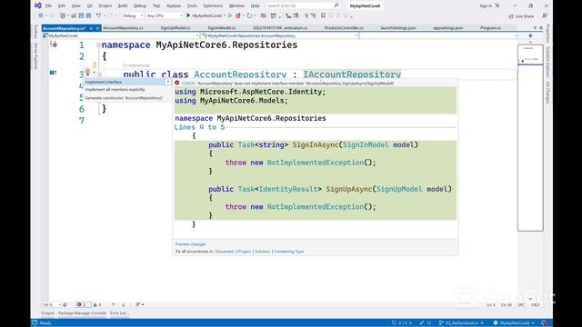Click the Visual Studio logo icon

pos(38,5)
